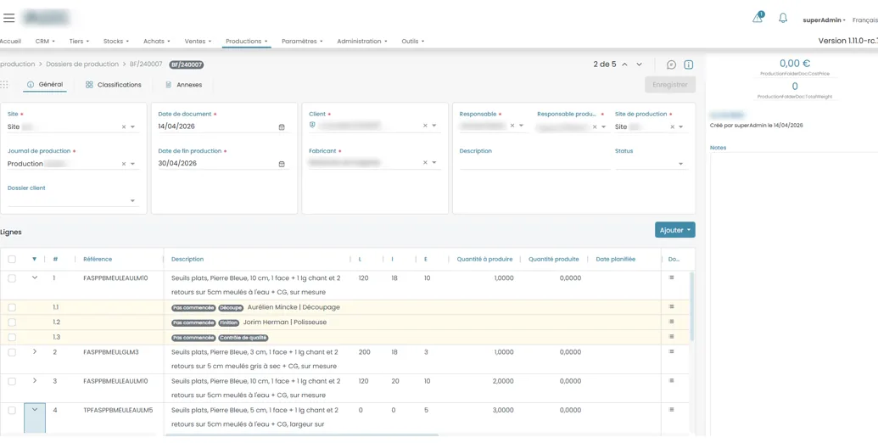Open the Dossier client dropdown

(132, 201)
